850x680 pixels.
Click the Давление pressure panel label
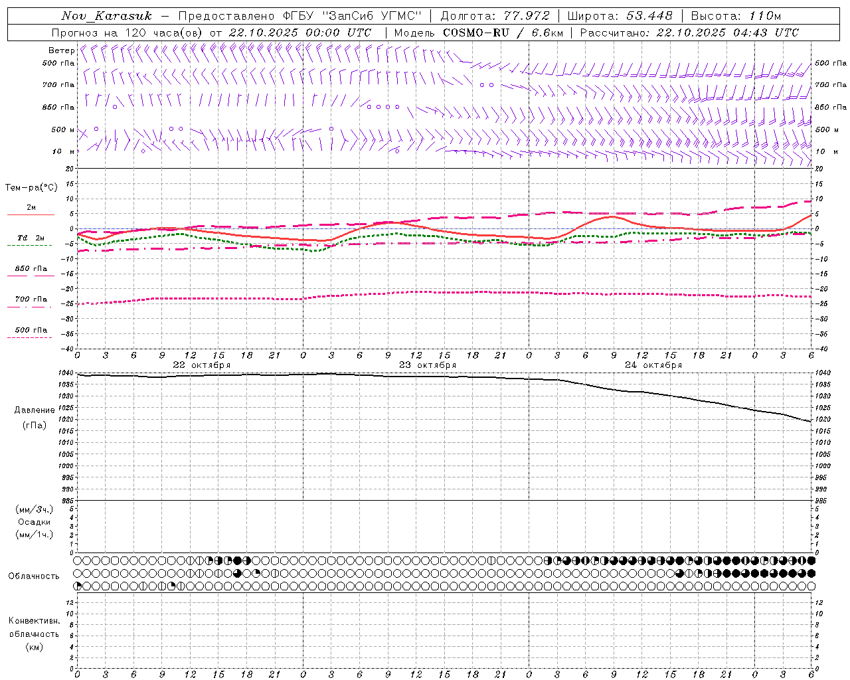click(35, 410)
